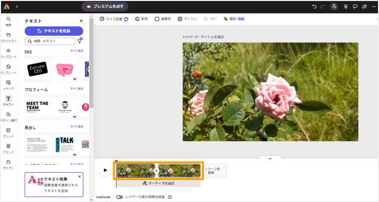
Task: Click the timeline playhead marker
Action: [116, 162]
